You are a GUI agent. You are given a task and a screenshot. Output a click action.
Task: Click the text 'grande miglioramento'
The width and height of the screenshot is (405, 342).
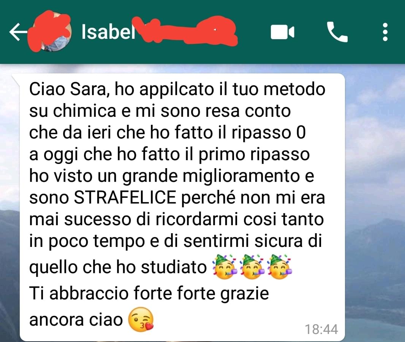(211, 177)
